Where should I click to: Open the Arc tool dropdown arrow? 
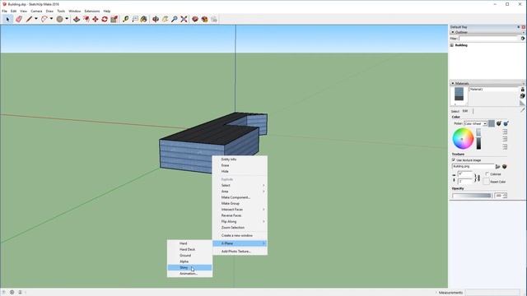(51, 19)
